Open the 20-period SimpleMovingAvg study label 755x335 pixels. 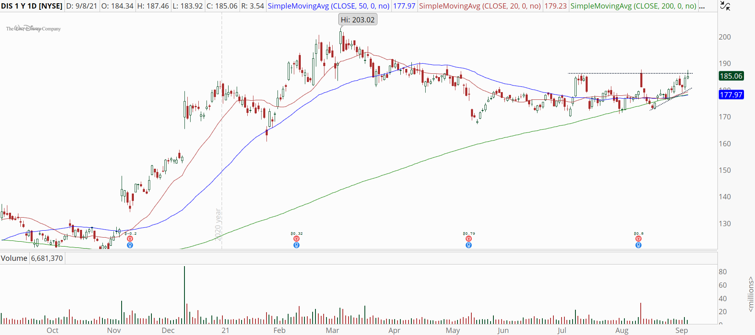tap(480, 6)
